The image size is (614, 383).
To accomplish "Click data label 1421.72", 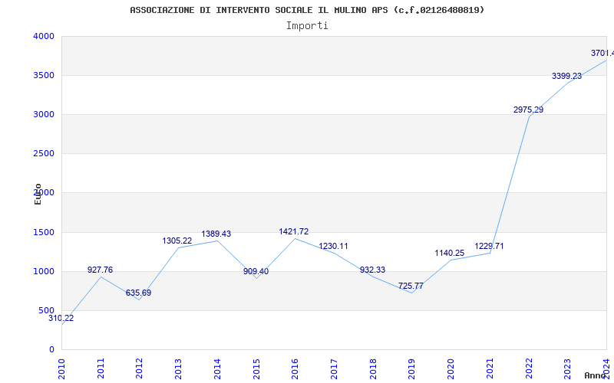I will (x=294, y=231).
